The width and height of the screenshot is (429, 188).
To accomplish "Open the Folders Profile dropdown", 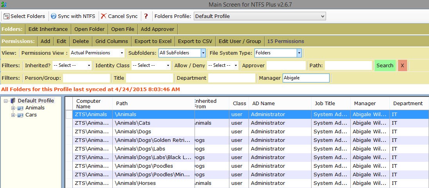I will [x=260, y=16].
